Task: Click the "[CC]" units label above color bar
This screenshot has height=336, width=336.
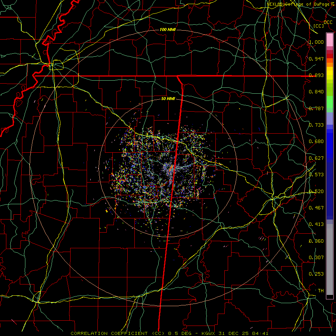Action: click(319, 26)
